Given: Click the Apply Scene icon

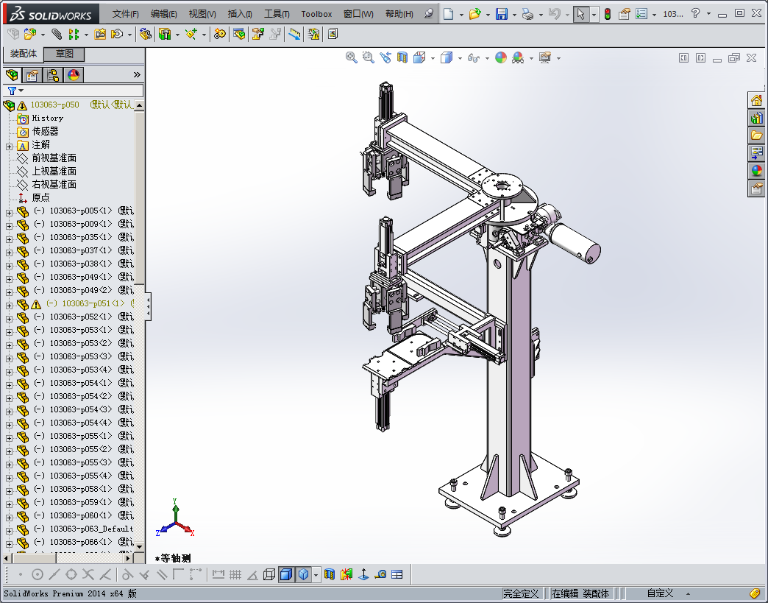Looking at the screenshot, I should tap(518, 58).
